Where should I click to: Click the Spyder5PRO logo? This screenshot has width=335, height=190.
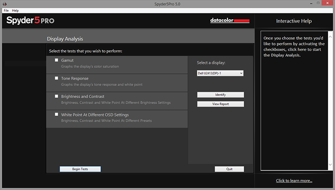pos(31,21)
